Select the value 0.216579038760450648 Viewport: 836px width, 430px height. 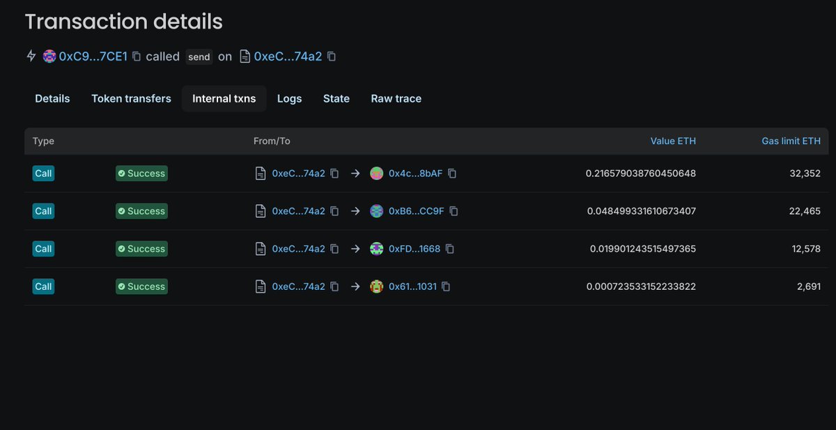(x=641, y=174)
